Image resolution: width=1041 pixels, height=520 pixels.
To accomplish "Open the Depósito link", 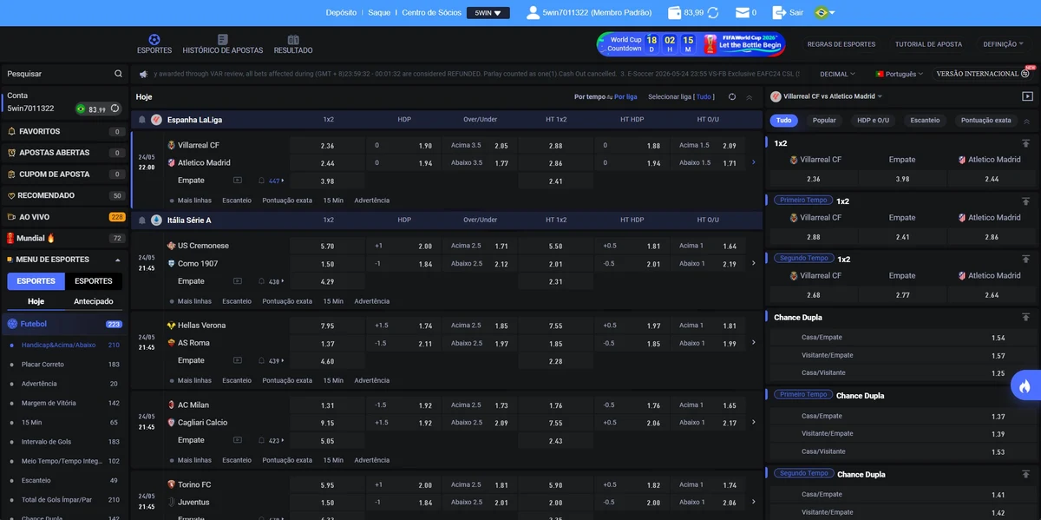I will pyautogui.click(x=341, y=13).
